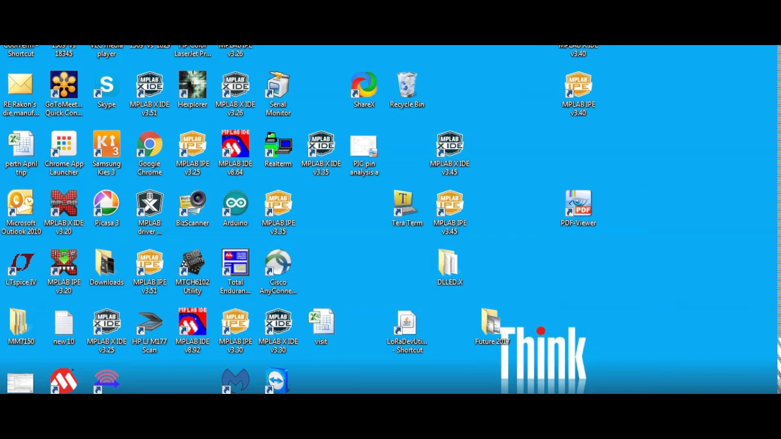Viewport: 781px width, 439px height.
Task: Open the MPLAB driver shortcut
Action: coord(149,213)
